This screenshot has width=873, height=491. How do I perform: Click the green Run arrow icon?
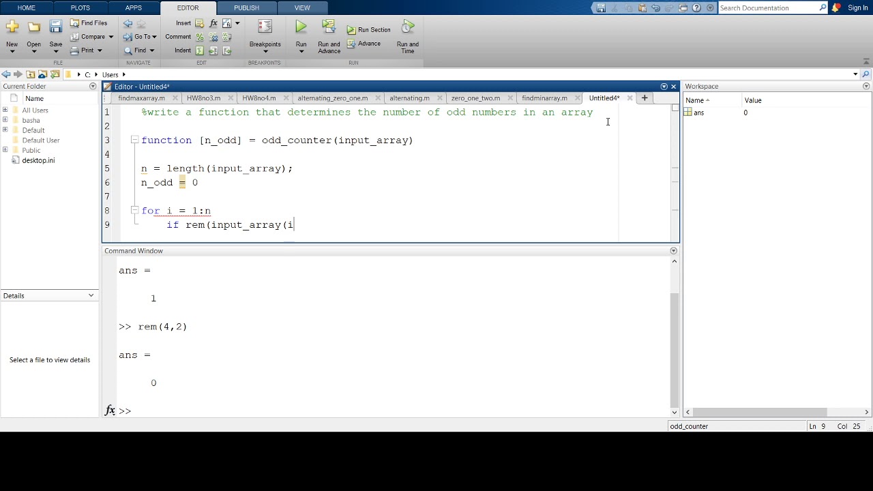(x=301, y=27)
